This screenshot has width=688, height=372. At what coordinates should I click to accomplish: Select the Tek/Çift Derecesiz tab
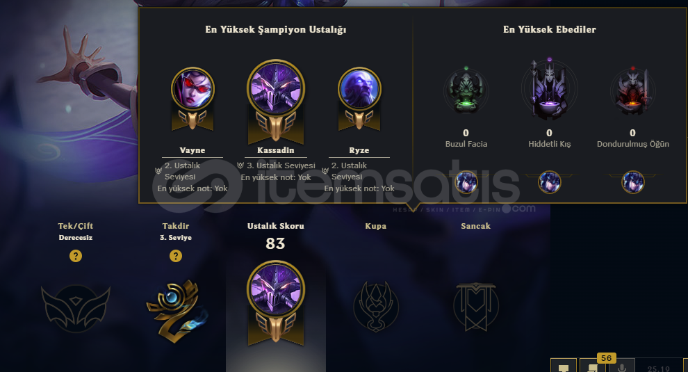[x=76, y=231]
